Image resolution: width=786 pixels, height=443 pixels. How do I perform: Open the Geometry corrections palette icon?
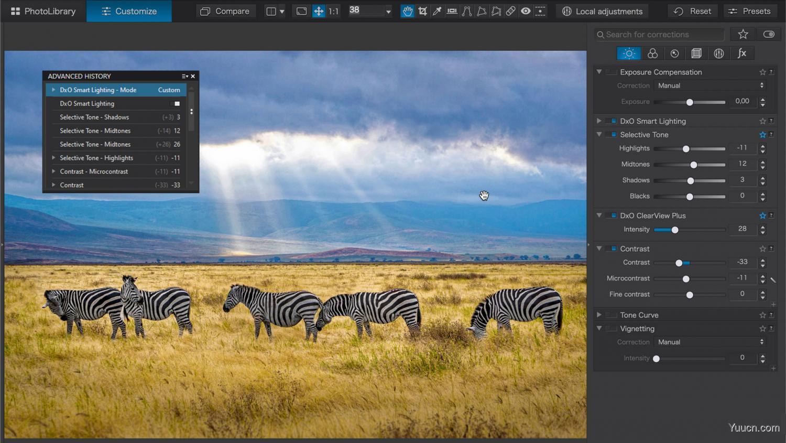[696, 53]
